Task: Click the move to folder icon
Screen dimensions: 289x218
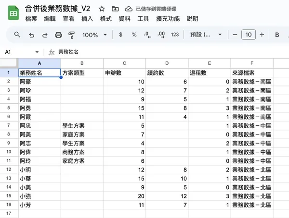Action: [115, 9]
